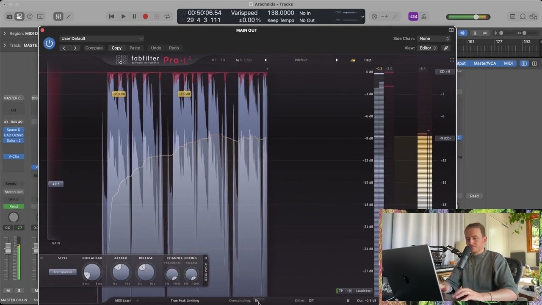
Task: Show the Toolbar via the download-tray icon
Action: 40,17
